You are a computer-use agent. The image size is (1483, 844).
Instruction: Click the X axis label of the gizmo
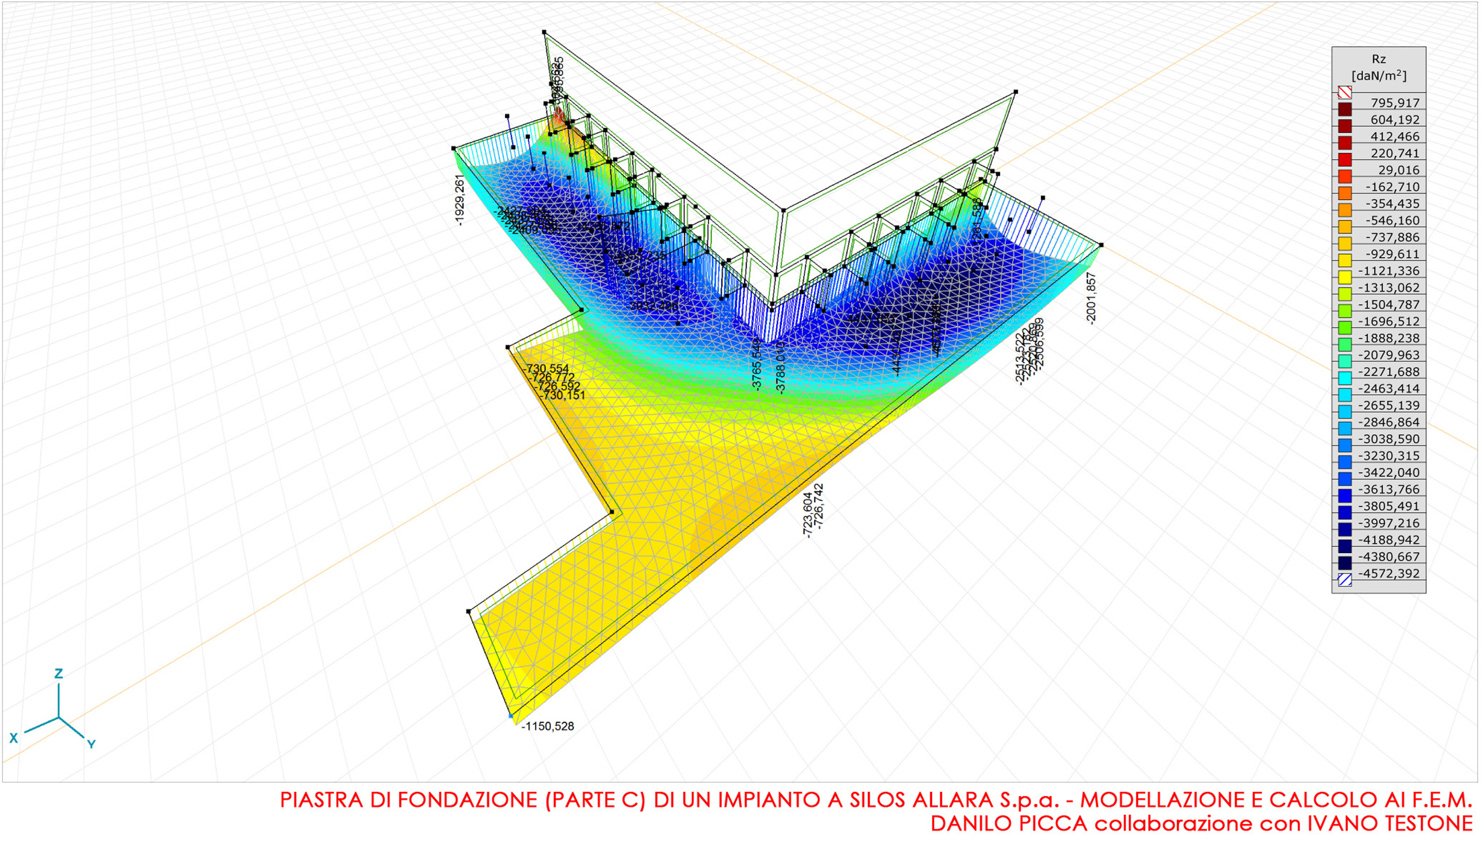point(14,738)
